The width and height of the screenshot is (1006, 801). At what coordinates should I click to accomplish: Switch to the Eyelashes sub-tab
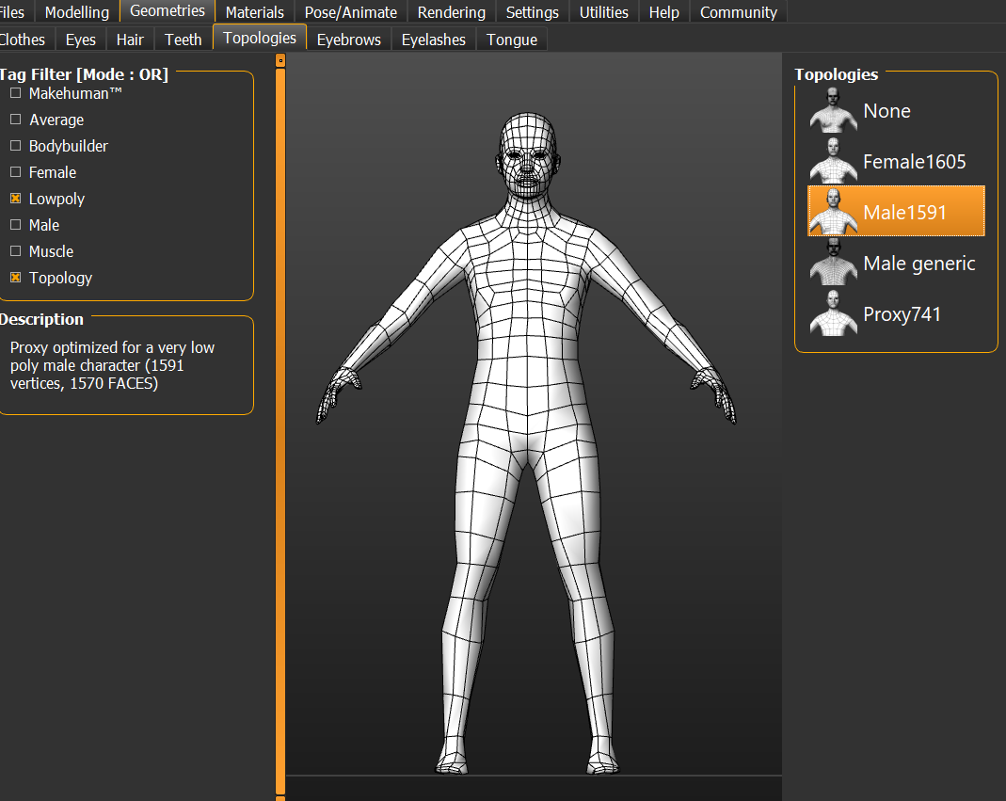coord(434,40)
